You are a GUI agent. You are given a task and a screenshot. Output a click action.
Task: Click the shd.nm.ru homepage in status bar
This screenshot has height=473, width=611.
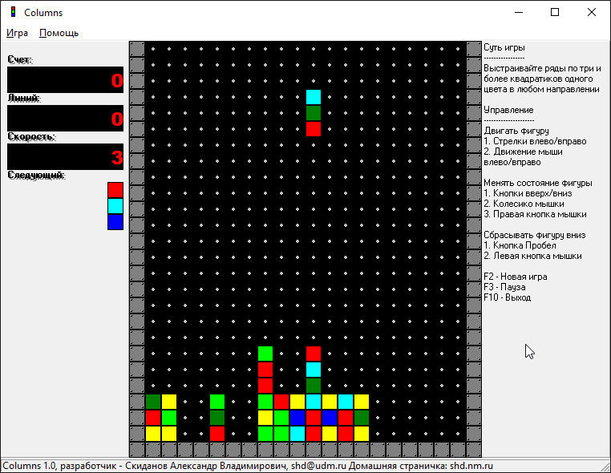click(471, 466)
